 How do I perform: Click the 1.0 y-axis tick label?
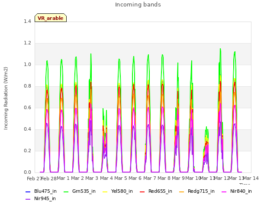[x=27, y=64]
